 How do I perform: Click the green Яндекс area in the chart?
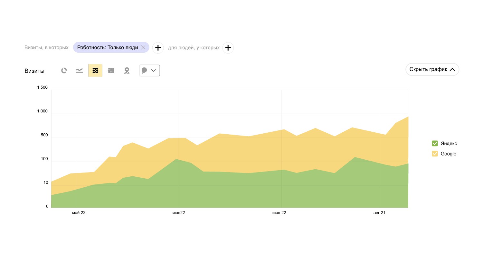click(225, 193)
